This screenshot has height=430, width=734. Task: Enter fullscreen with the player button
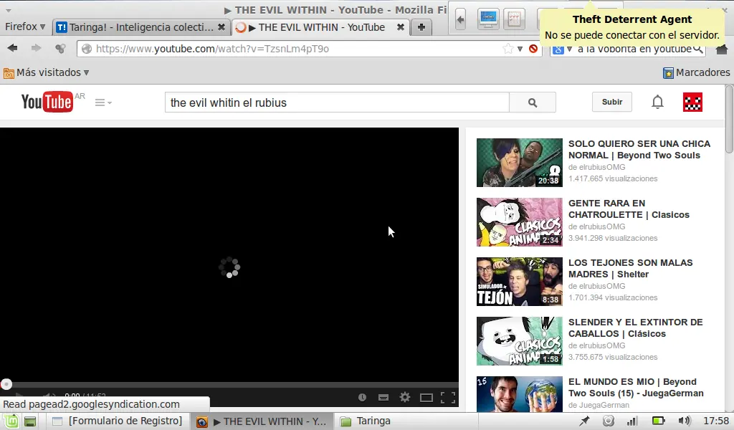pos(448,397)
